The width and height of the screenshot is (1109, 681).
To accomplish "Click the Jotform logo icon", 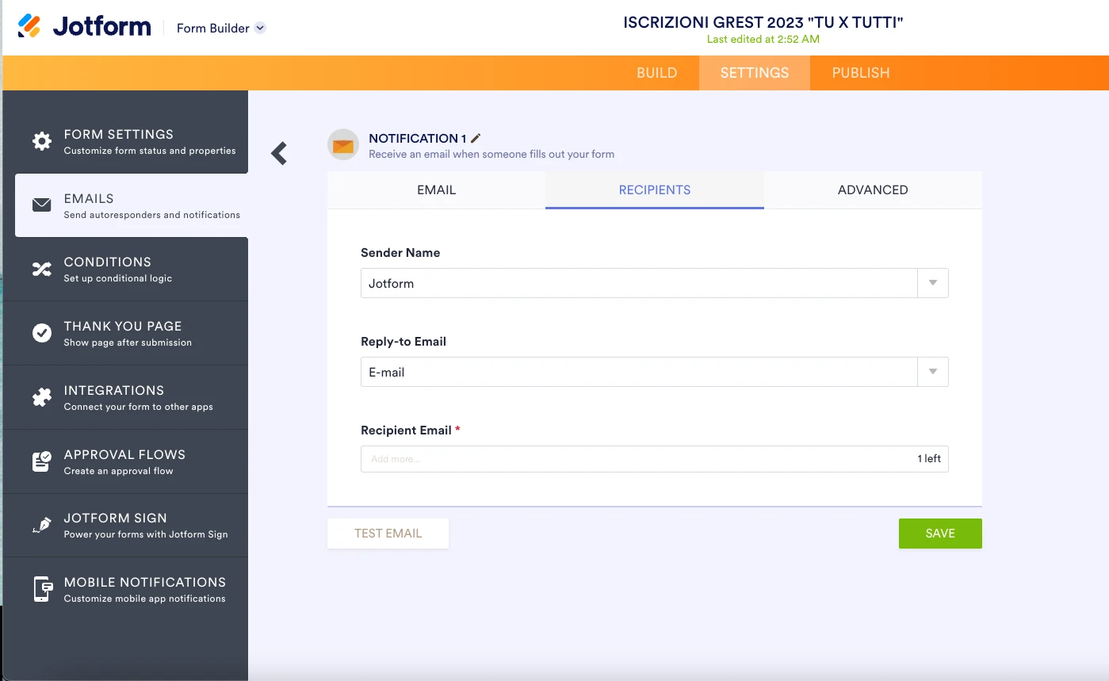I will point(29,27).
